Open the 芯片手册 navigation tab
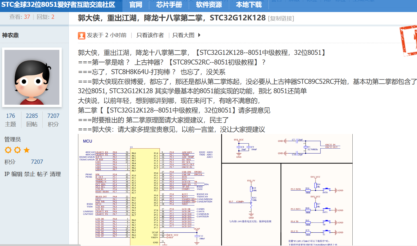Image resolution: width=417 pixels, height=246 pixels. click(x=169, y=5)
